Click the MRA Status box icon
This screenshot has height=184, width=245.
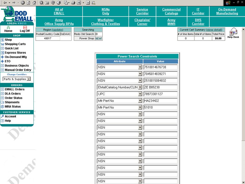pyautogui.click(x=2, y=107)
